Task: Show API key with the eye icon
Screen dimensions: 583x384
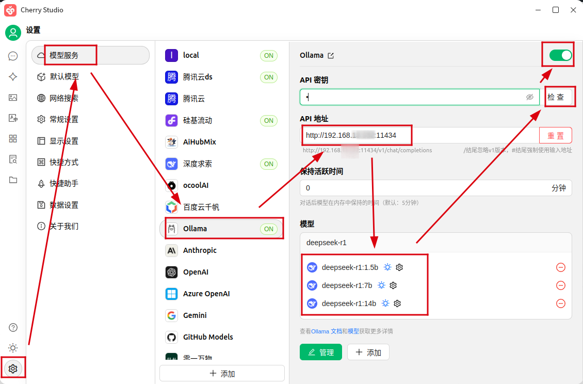Action: [529, 97]
